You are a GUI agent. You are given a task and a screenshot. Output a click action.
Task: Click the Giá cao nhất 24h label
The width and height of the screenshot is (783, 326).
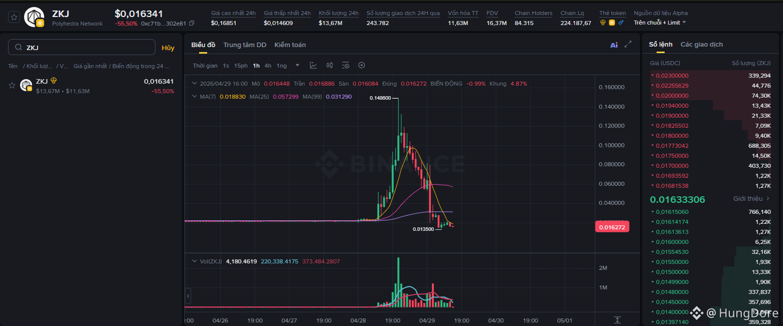pyautogui.click(x=233, y=13)
